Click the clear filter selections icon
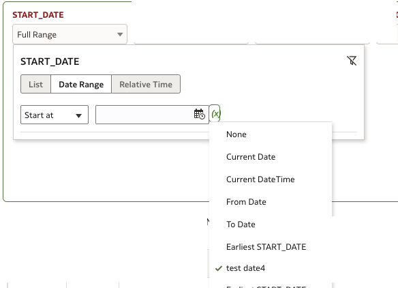The width and height of the screenshot is (398, 288). (x=352, y=61)
